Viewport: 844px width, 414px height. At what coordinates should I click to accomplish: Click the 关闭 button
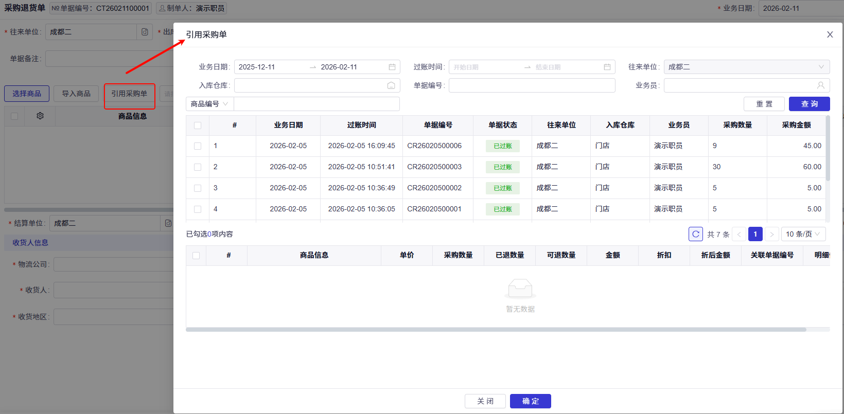(485, 401)
